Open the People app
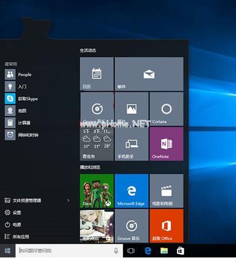236x258 pixels. tap(18, 75)
